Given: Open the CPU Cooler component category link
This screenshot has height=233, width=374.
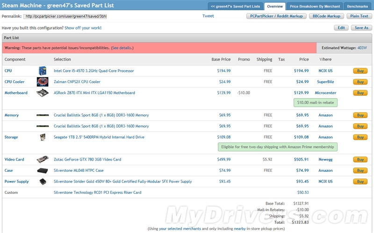Looking at the screenshot, I should (14, 82).
